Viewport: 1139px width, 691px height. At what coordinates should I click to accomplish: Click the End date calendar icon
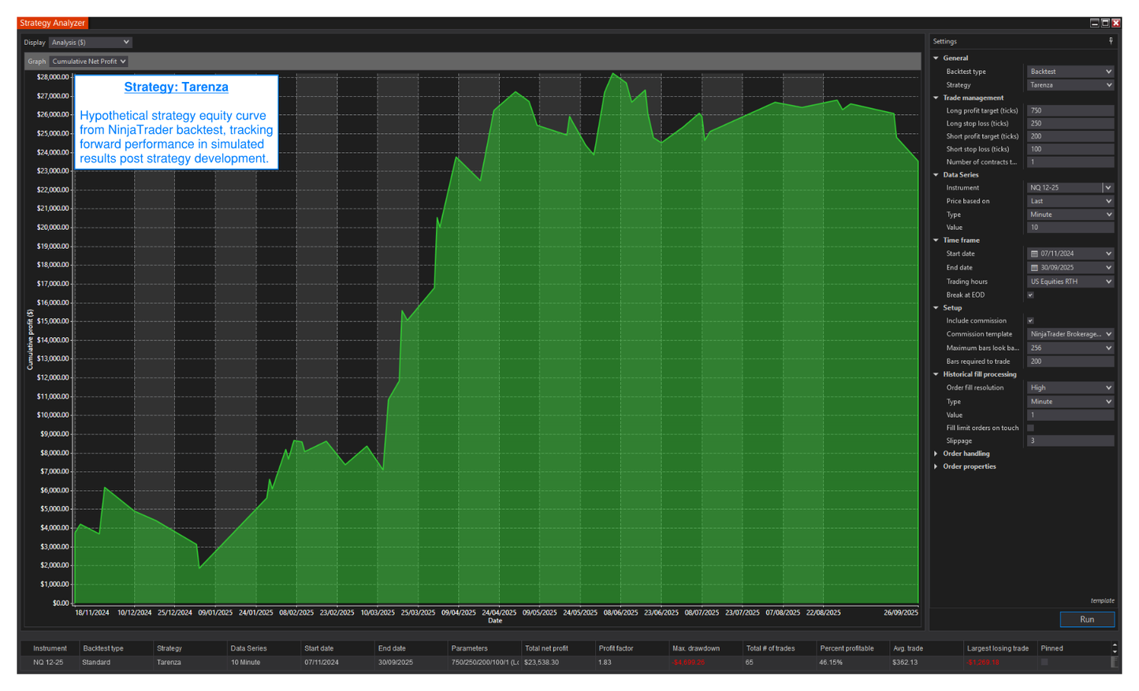tap(1034, 268)
